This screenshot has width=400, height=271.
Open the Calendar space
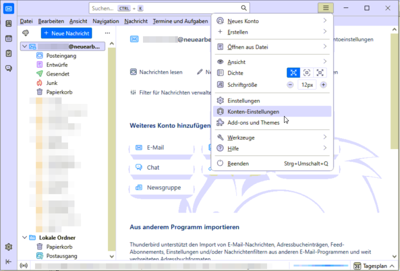click(8, 38)
